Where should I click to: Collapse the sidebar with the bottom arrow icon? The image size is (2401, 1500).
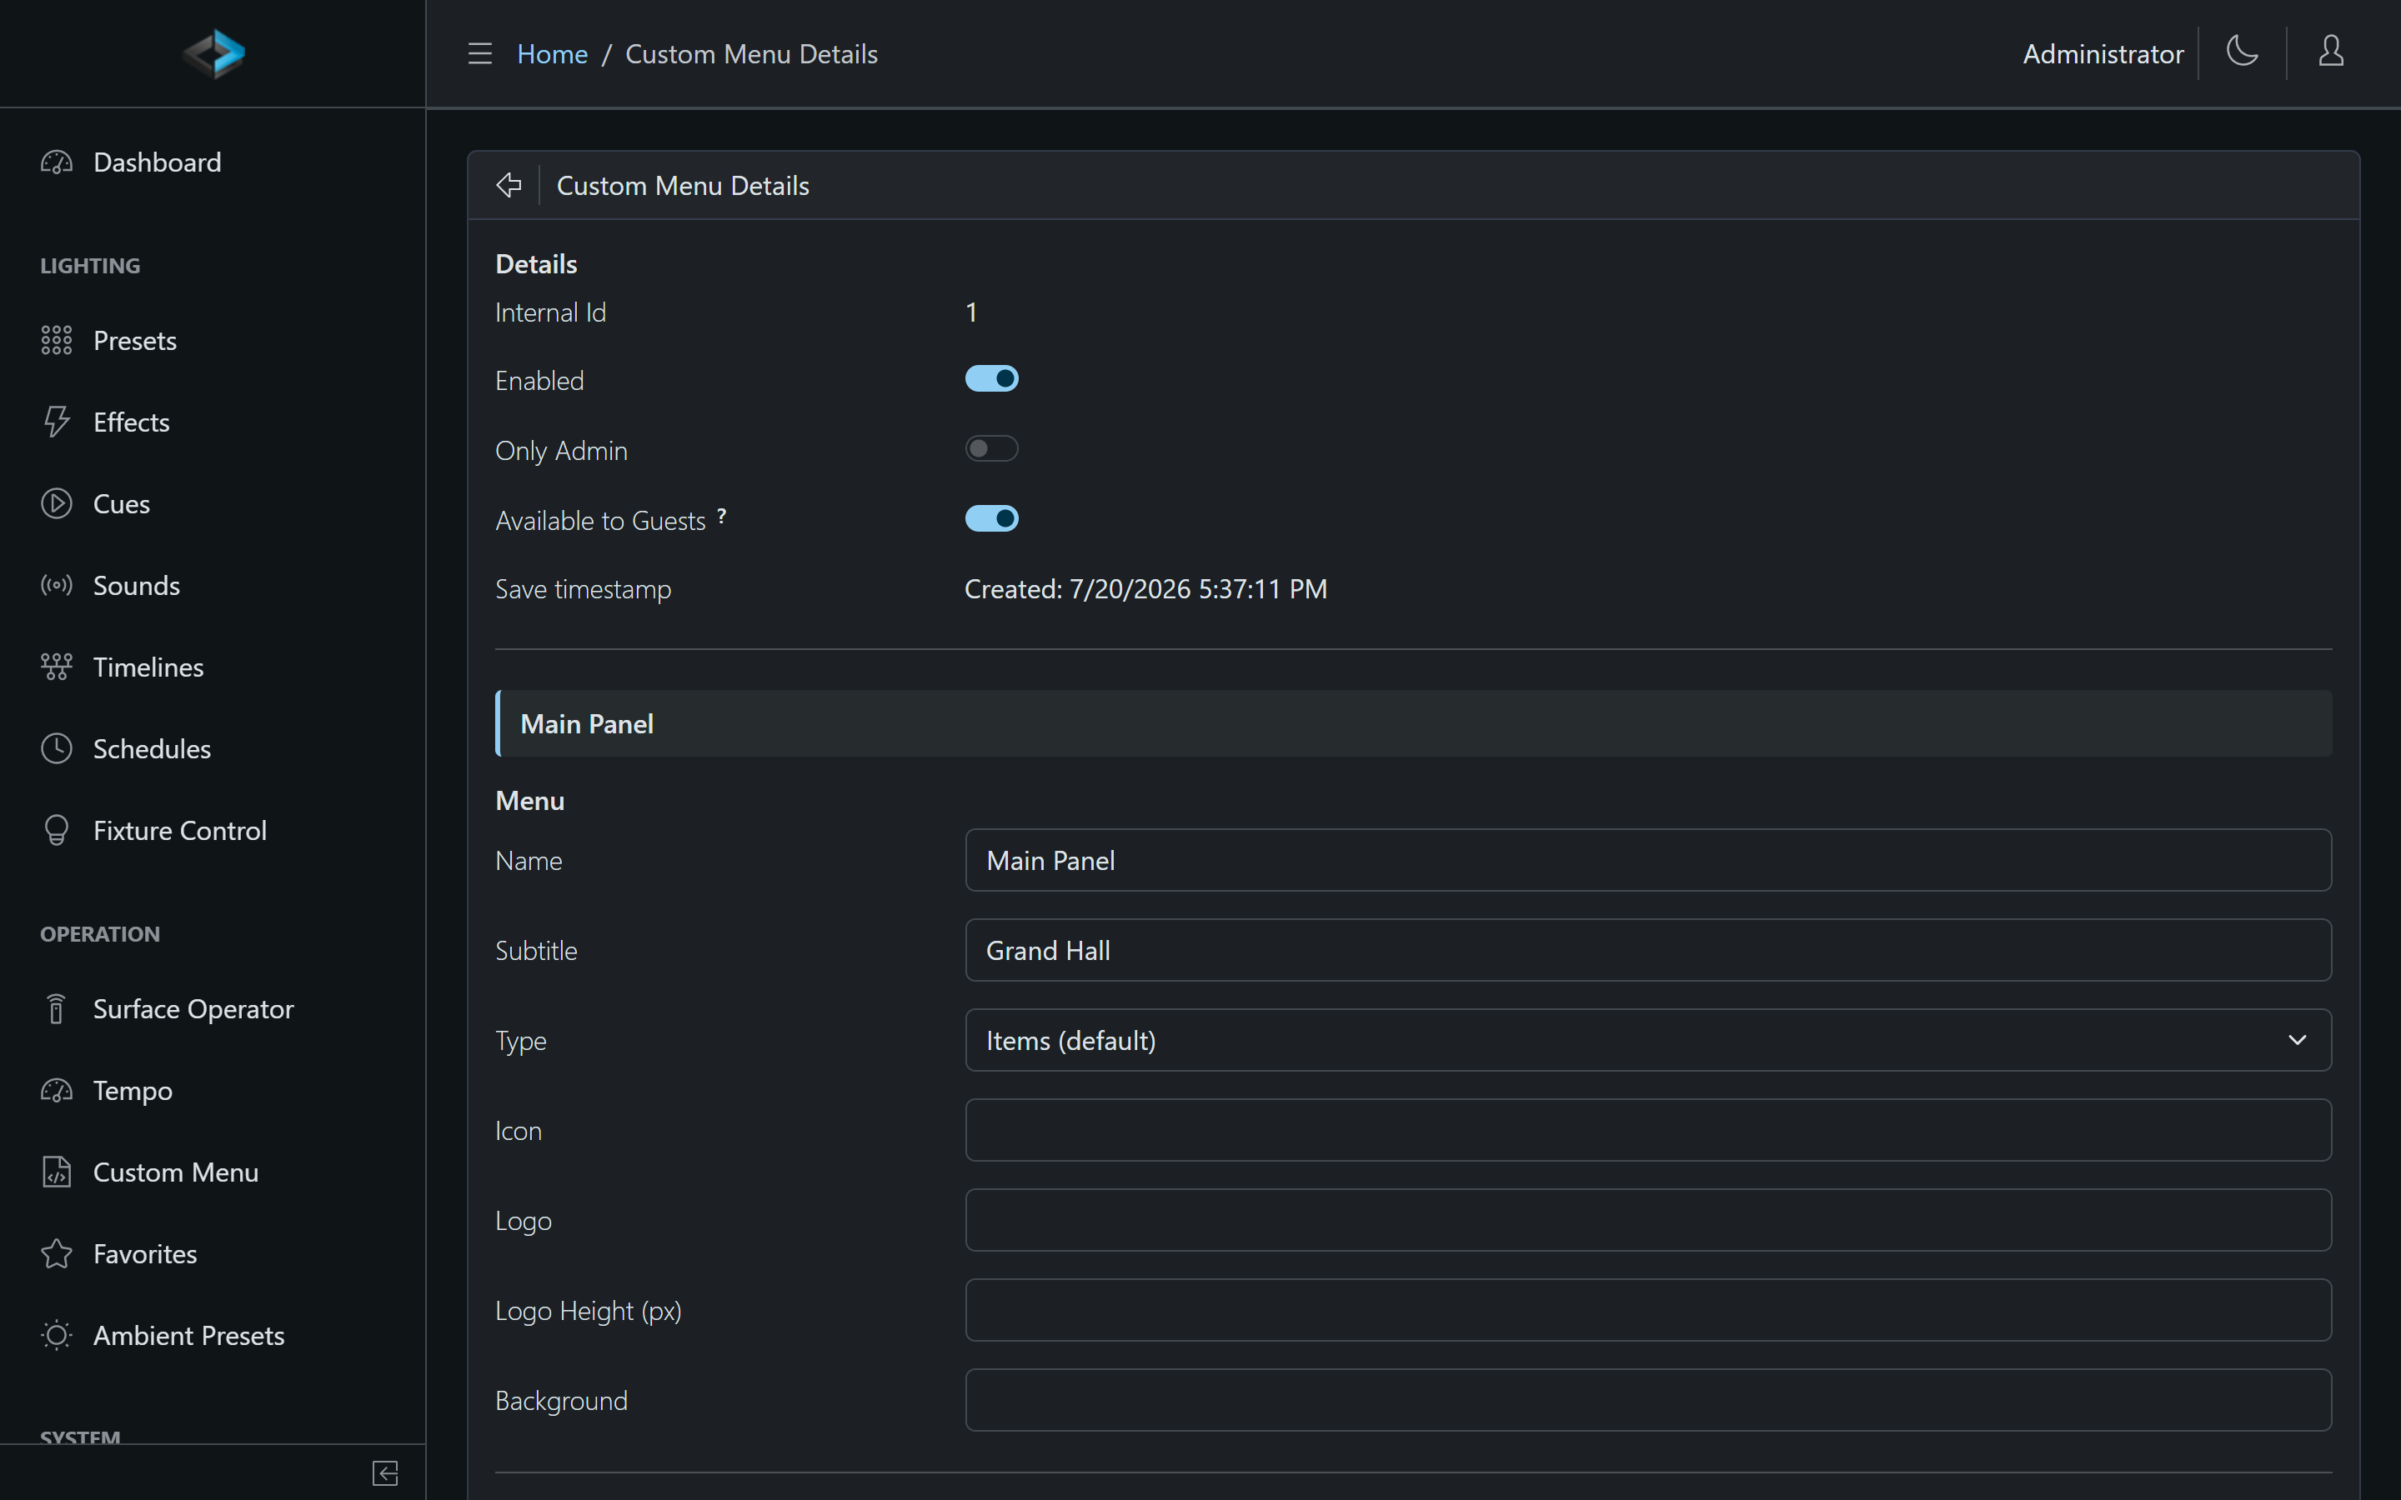385,1473
